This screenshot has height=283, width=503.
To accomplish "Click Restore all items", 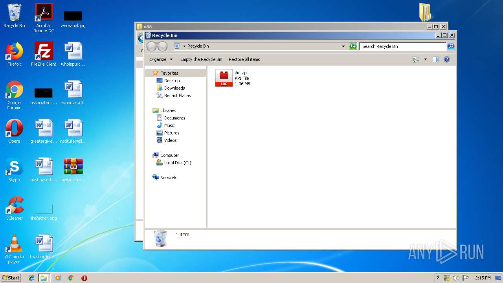I will tap(244, 59).
